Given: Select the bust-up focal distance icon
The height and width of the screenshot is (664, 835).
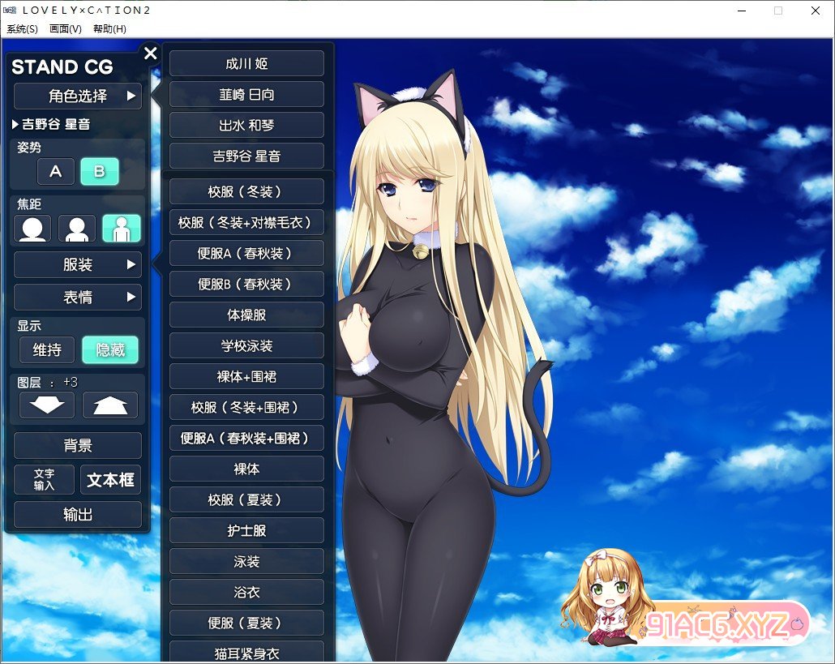Looking at the screenshot, I should pyautogui.click(x=77, y=229).
